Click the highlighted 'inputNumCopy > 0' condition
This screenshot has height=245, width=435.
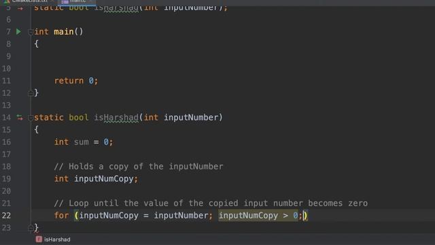(258, 216)
